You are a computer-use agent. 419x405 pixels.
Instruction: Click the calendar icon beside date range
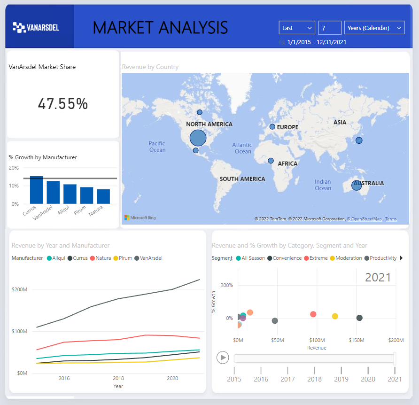[x=282, y=42]
